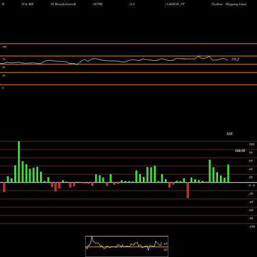Click the RSI axis label 50
This screenshot has height=257, width=257.
coord(4,67)
